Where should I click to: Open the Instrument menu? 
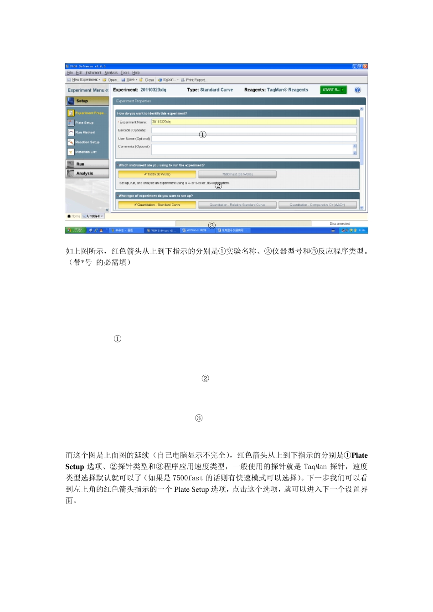93,72
